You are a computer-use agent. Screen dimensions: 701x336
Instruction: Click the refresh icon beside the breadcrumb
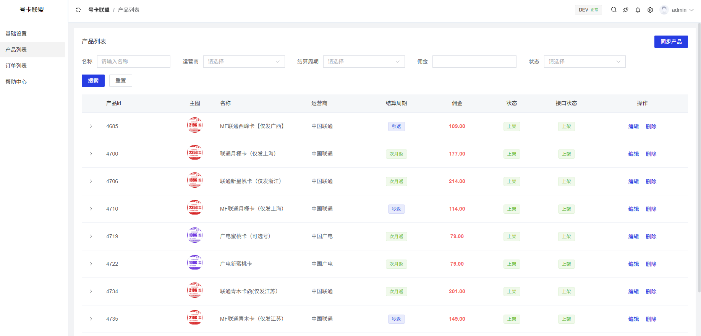click(x=78, y=10)
